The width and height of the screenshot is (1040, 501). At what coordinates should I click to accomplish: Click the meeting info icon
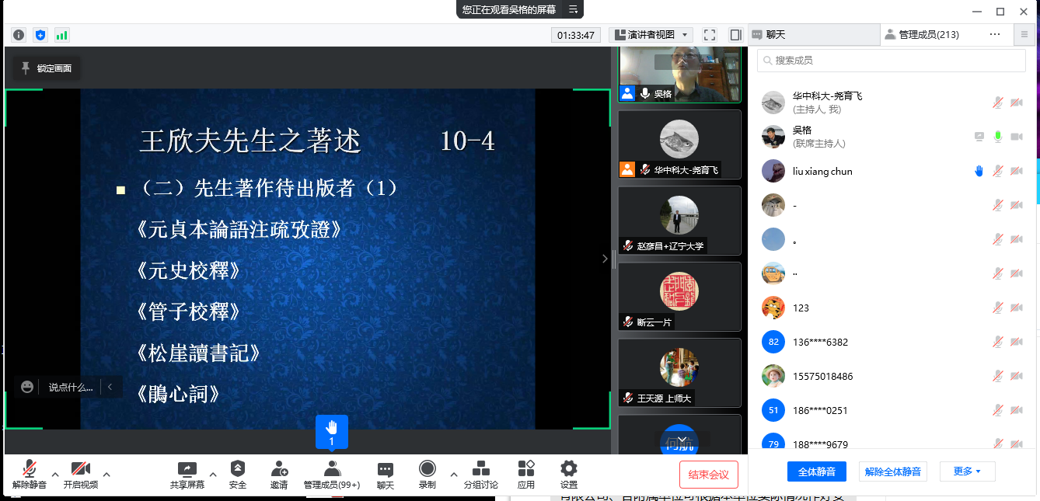[x=19, y=35]
